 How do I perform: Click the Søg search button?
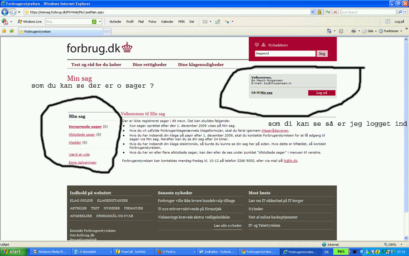(322, 54)
